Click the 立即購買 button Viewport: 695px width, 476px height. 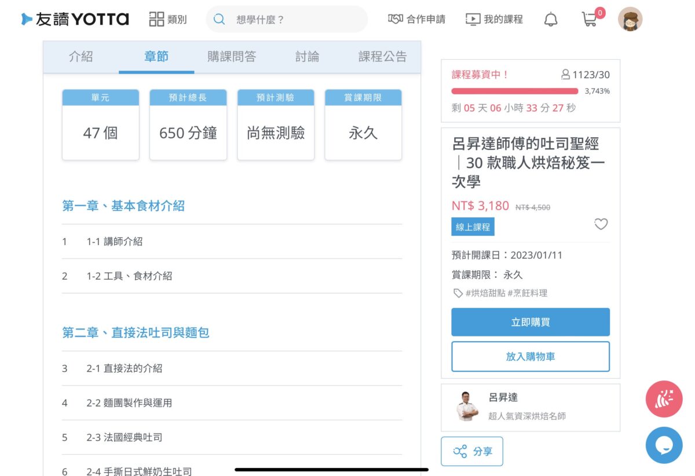[x=531, y=322]
